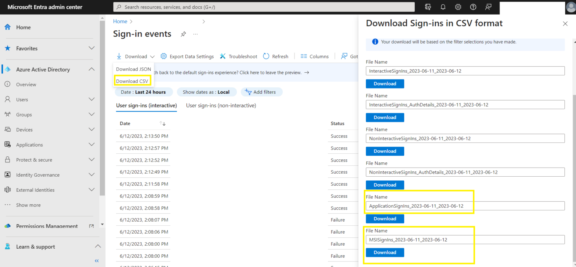Open the feedback icon in top bar

click(488, 7)
